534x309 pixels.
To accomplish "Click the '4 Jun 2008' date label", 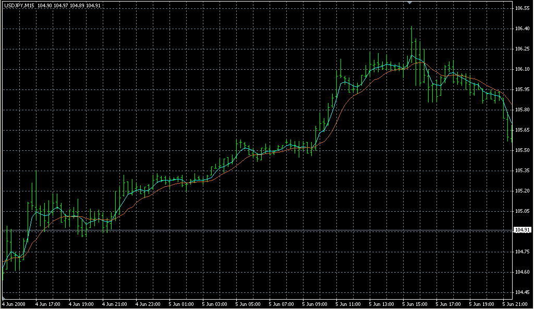I will click(x=14, y=304).
